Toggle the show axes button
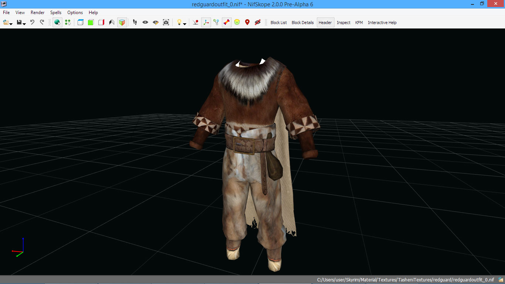505x284 pixels. pyautogui.click(x=206, y=23)
